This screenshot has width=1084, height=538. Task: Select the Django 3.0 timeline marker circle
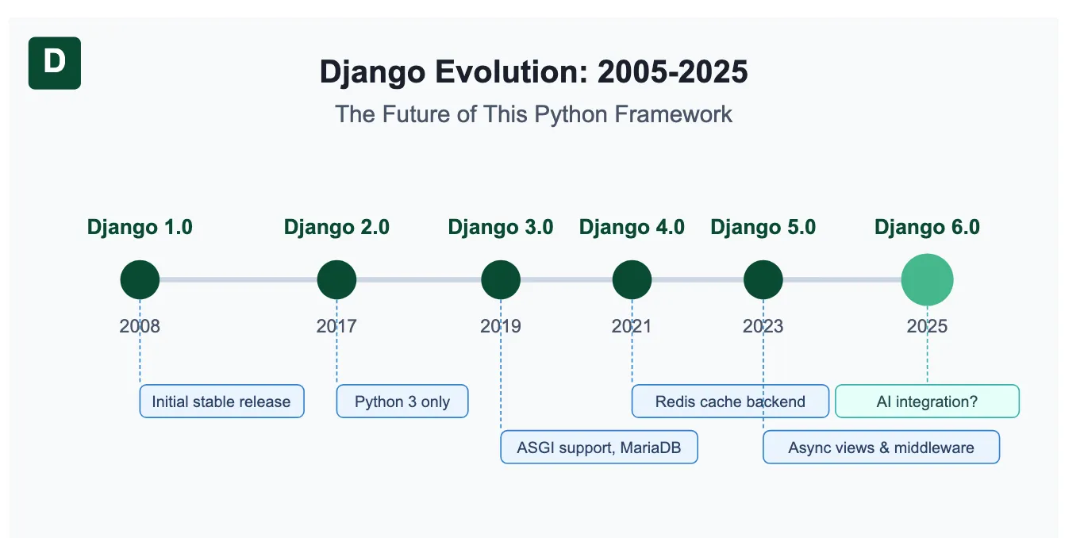tap(501, 279)
